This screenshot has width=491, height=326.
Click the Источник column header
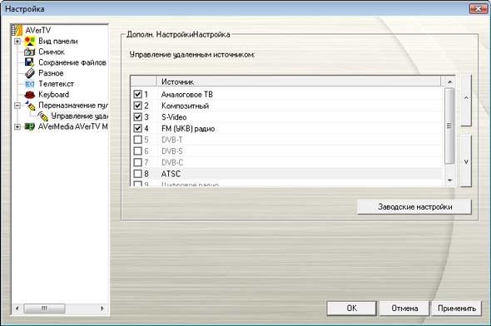click(299, 81)
